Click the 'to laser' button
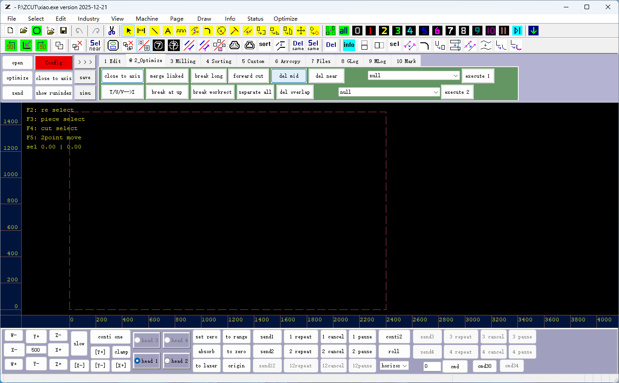619x383 pixels. pyautogui.click(x=206, y=366)
